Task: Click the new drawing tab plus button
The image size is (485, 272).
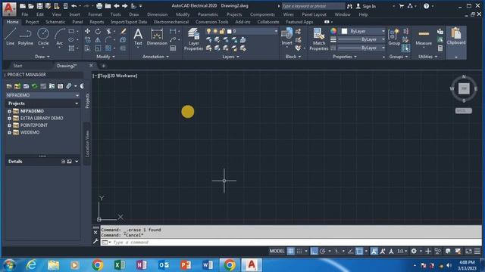Action: pos(103,66)
